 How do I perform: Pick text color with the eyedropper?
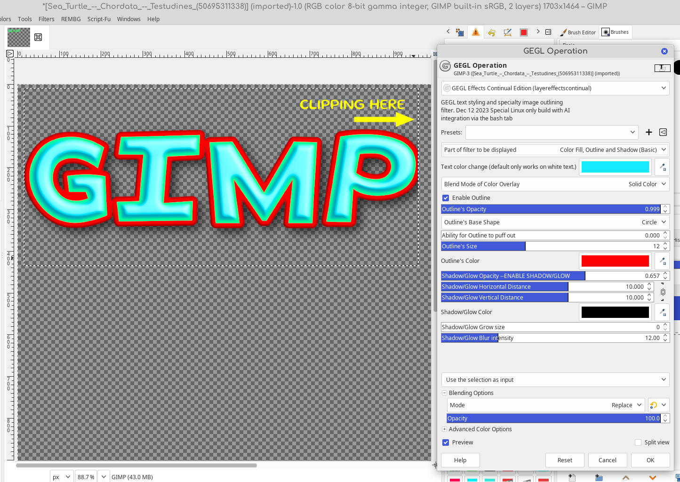662,167
